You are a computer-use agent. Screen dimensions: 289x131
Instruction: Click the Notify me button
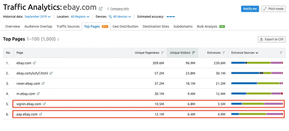click(x=250, y=9)
